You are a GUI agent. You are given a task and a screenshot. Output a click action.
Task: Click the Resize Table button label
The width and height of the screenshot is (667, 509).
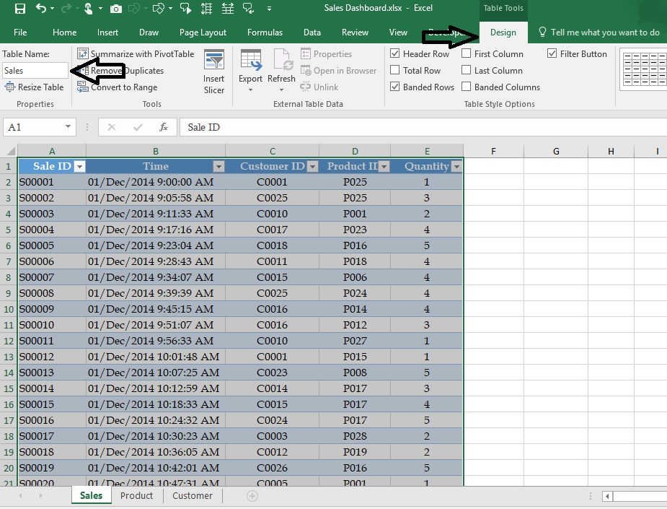[41, 87]
